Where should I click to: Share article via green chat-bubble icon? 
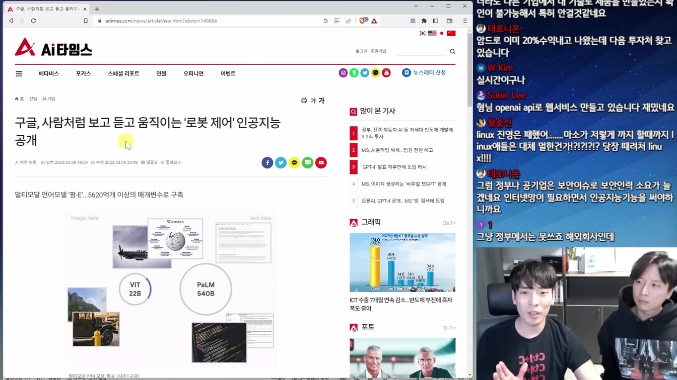coord(307,163)
